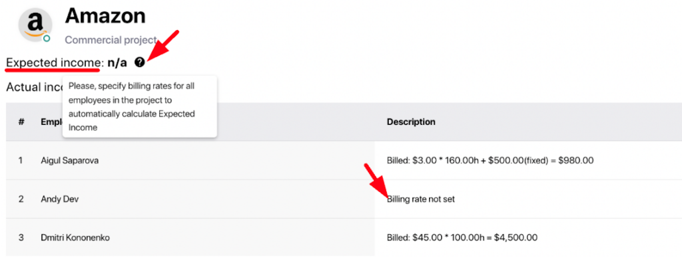Select the Description column header

411,122
